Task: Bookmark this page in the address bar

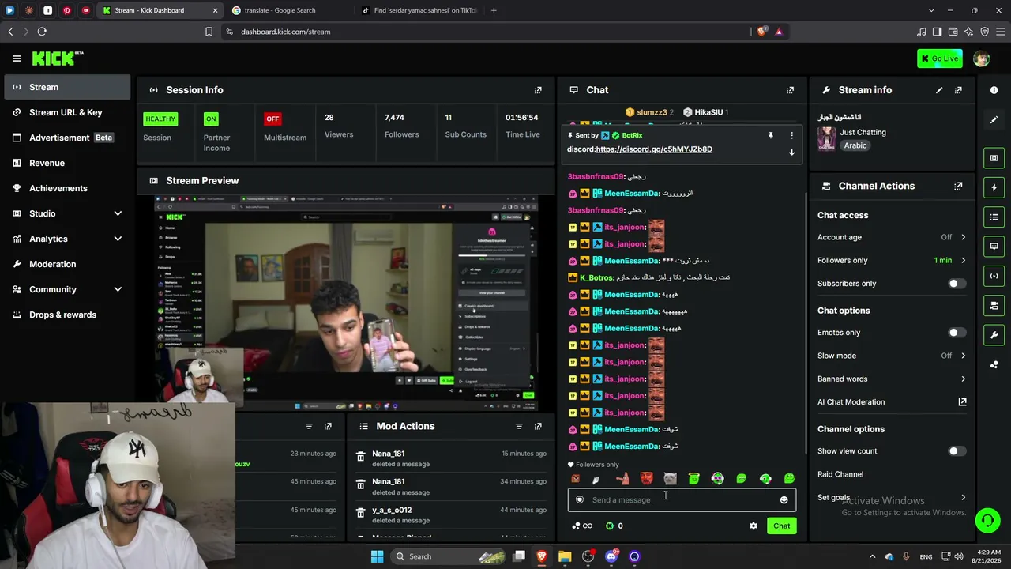Action: (209, 32)
